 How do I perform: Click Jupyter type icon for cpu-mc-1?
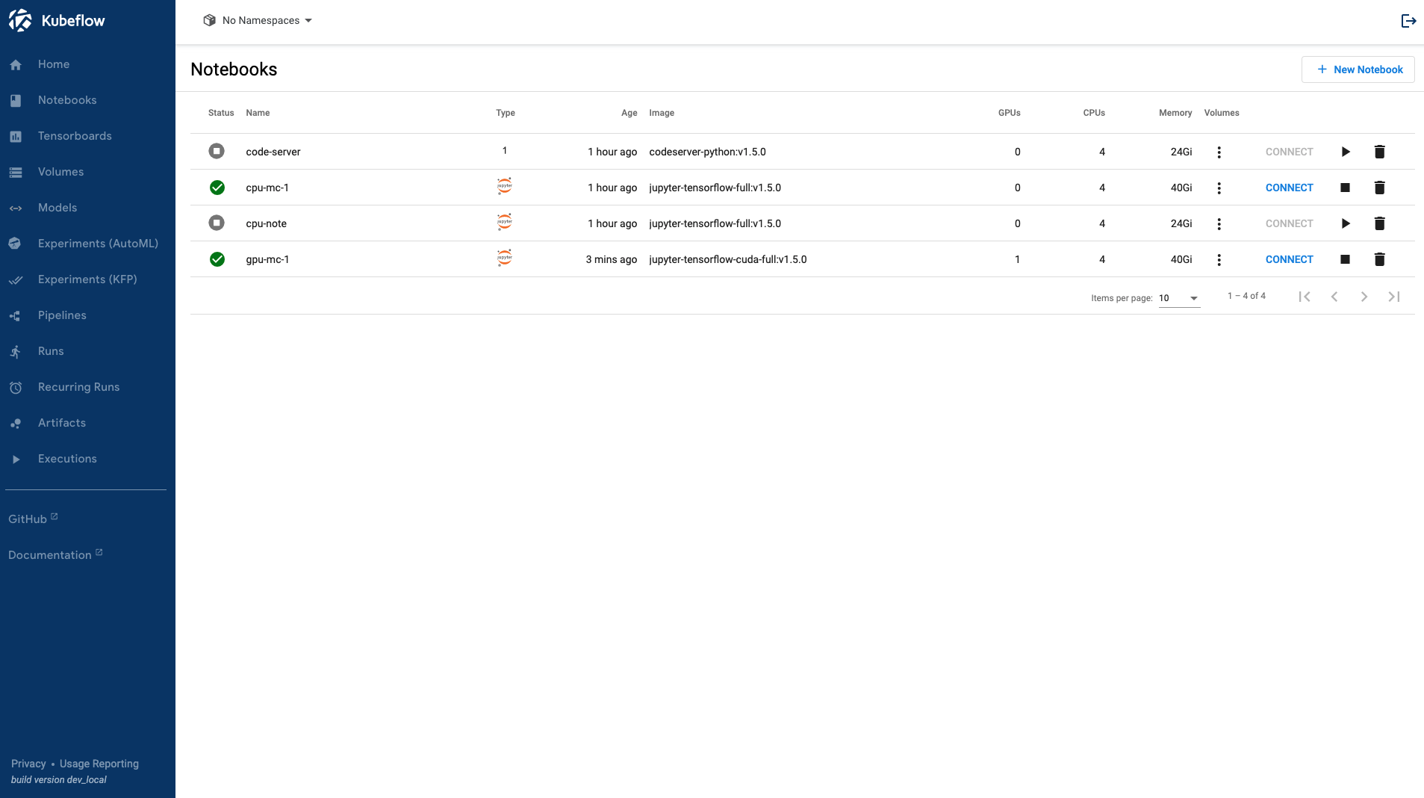(x=505, y=186)
